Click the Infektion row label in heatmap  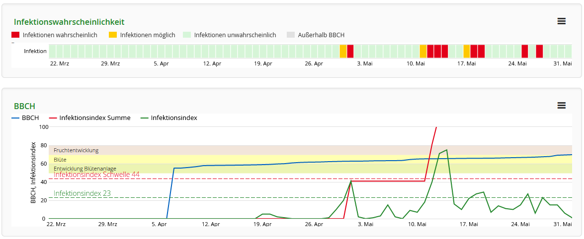(35, 51)
